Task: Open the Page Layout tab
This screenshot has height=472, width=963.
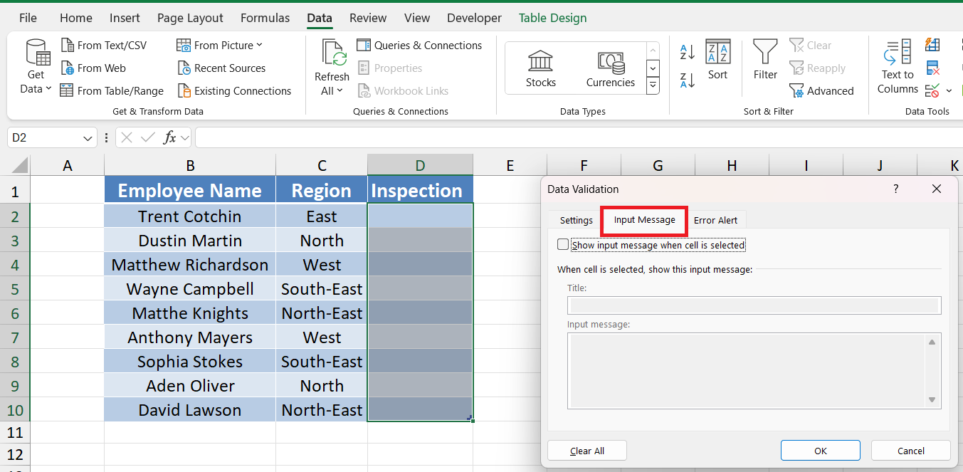Action: pos(190,18)
